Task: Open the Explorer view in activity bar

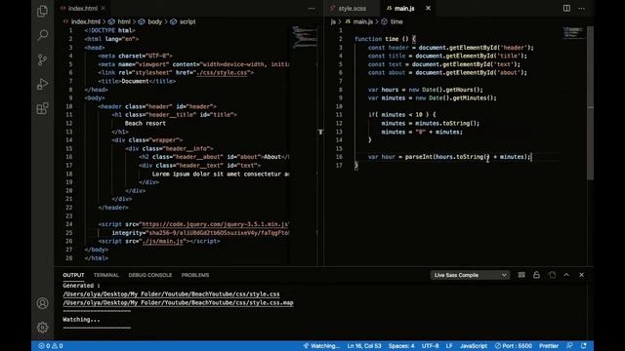Action: point(42,11)
